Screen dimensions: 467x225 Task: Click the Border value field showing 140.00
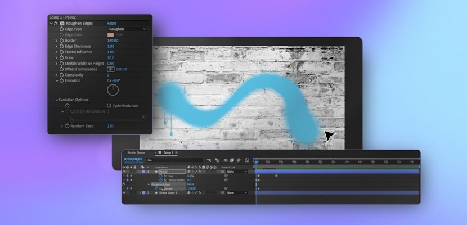tap(113, 40)
